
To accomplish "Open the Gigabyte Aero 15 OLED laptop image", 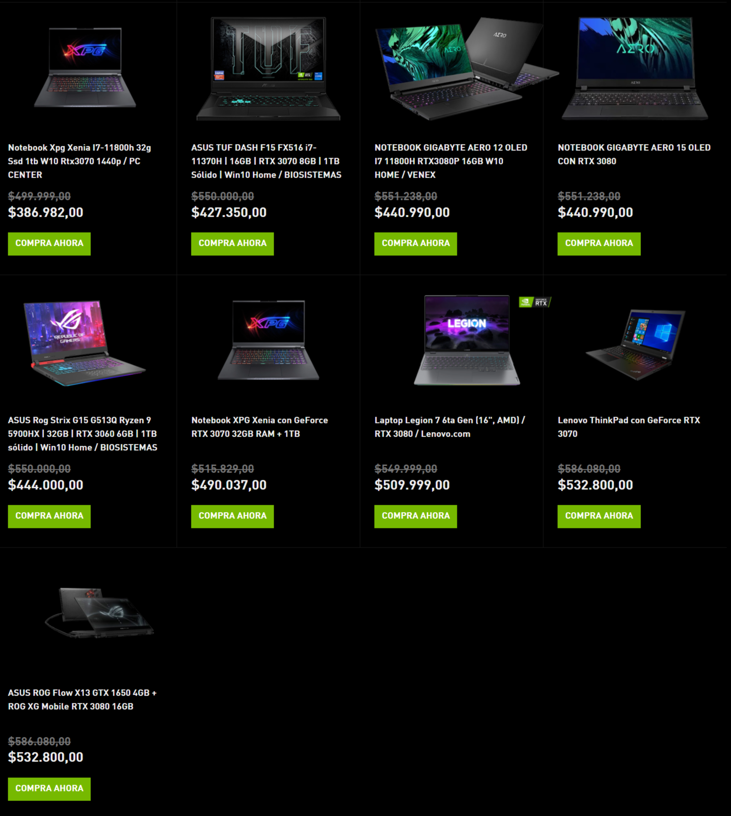I will pos(635,69).
